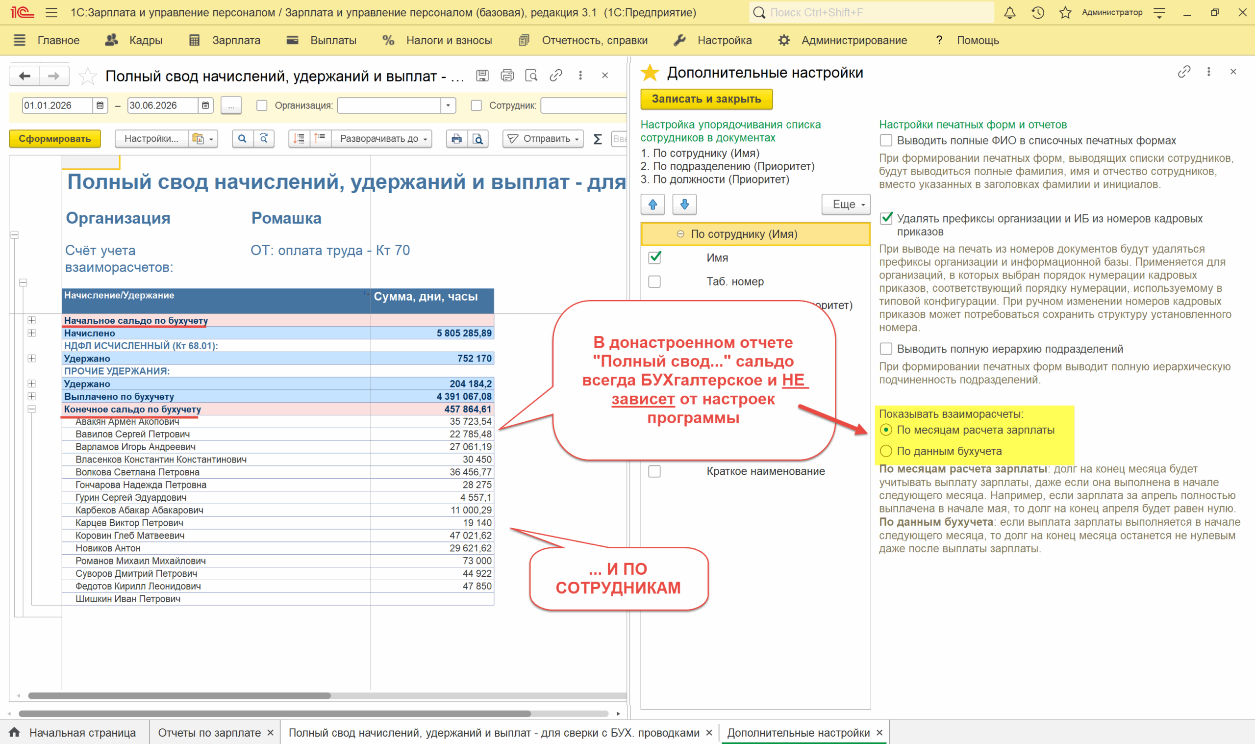This screenshot has width=1255, height=744.
Task: Expand the Начислено row
Action: 31,333
